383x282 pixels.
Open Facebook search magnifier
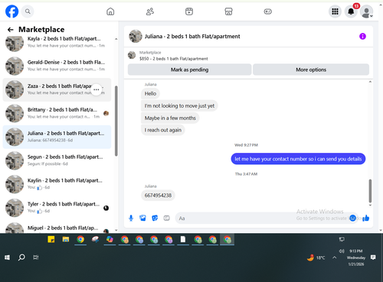[x=28, y=11]
